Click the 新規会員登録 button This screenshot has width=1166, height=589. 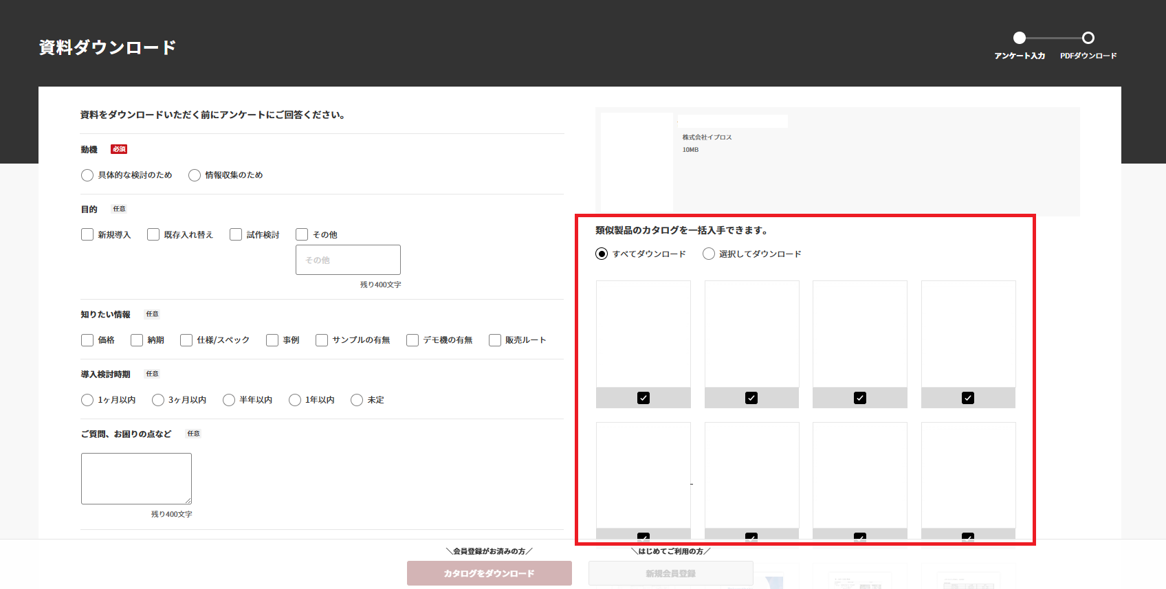click(x=671, y=573)
